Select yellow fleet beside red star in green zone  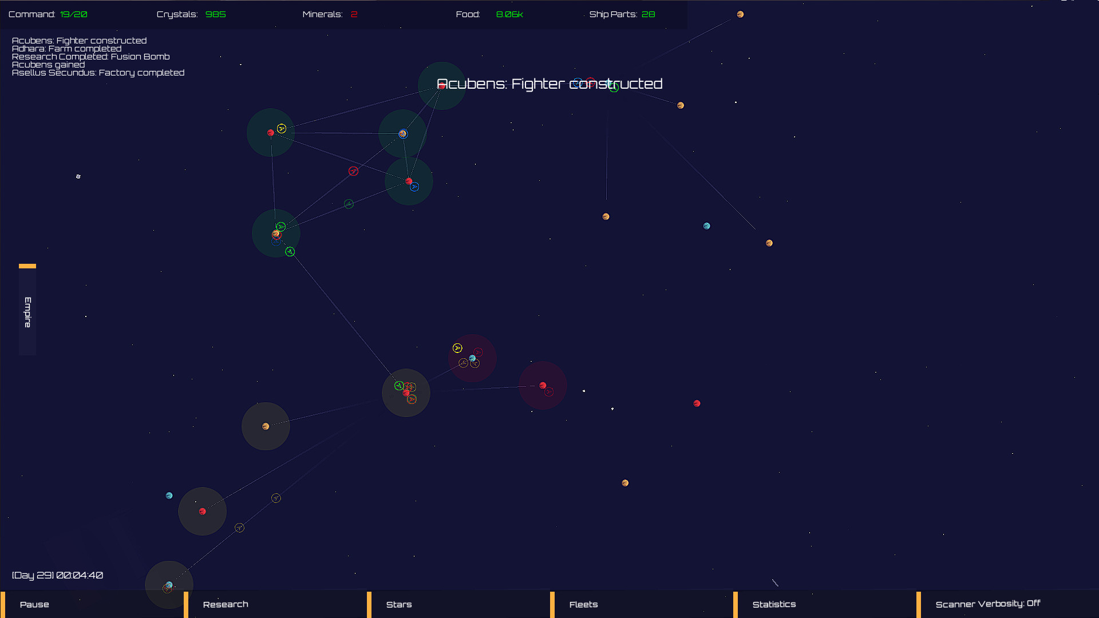(282, 129)
